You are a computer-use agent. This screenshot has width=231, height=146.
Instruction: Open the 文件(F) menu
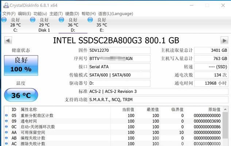click(9, 14)
